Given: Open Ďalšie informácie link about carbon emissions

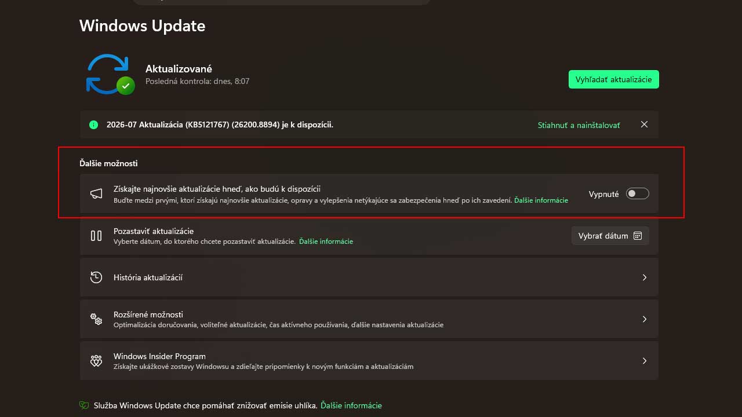Looking at the screenshot, I should click(351, 405).
